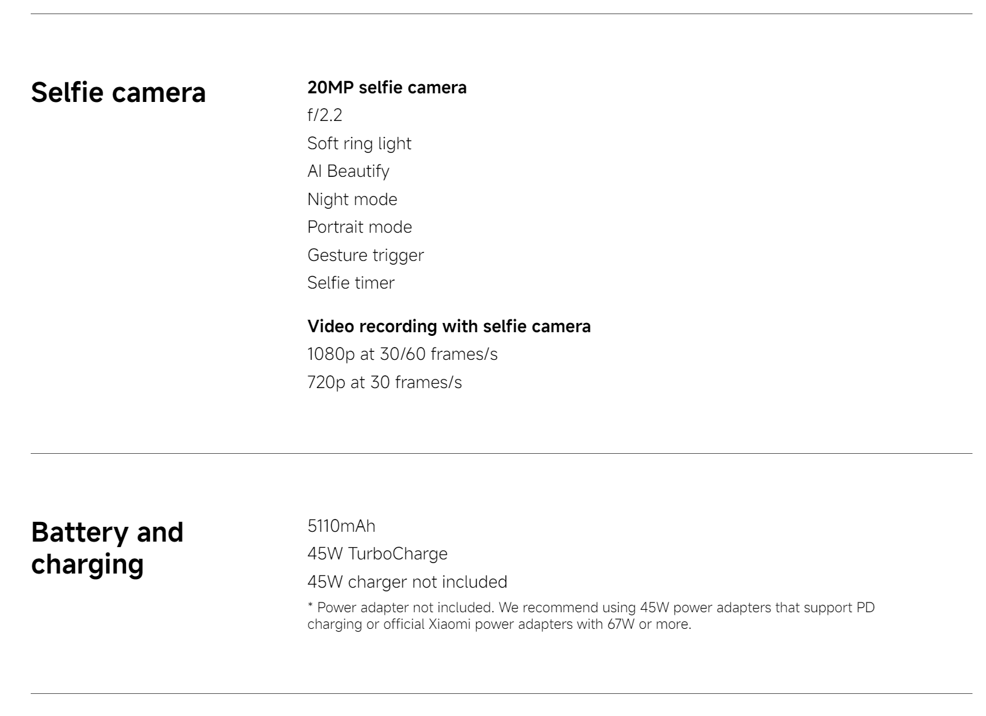Click the 45W charger not included line

click(407, 582)
